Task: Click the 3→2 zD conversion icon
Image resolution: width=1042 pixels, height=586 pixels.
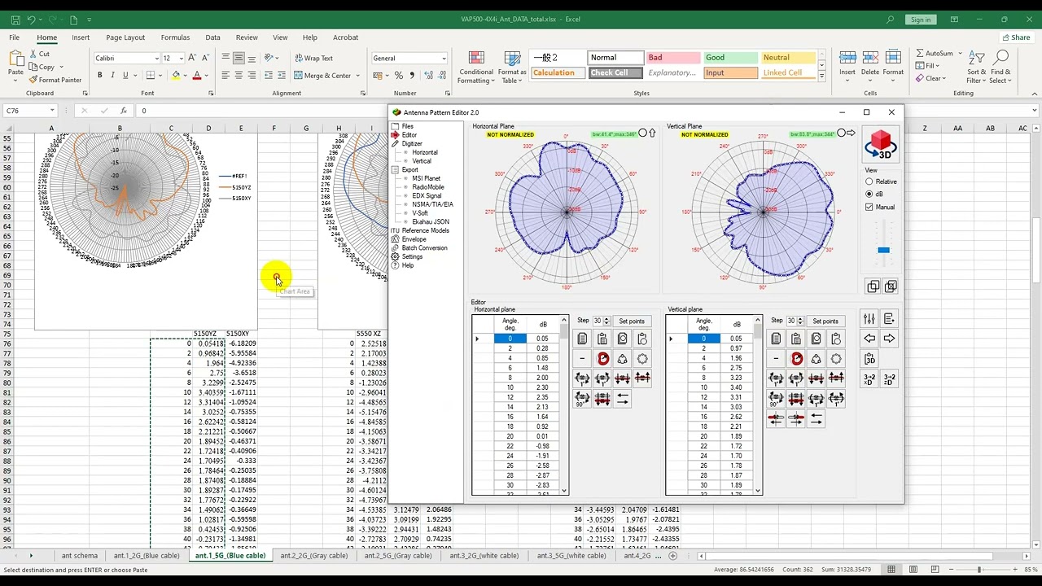Action: pyautogui.click(x=889, y=378)
